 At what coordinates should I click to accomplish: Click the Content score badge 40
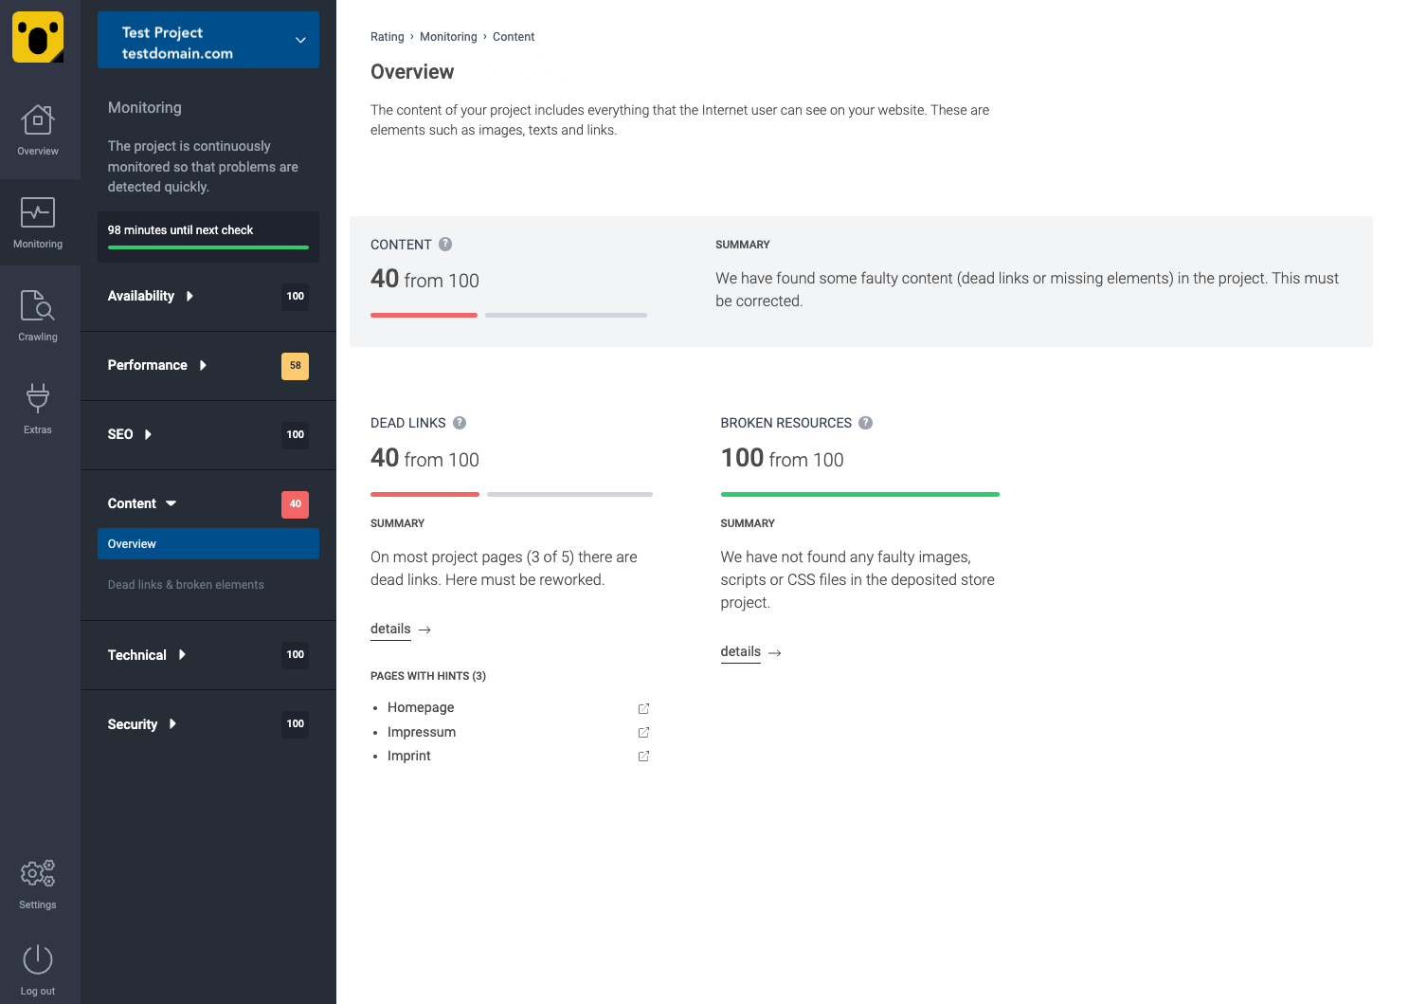[296, 504]
